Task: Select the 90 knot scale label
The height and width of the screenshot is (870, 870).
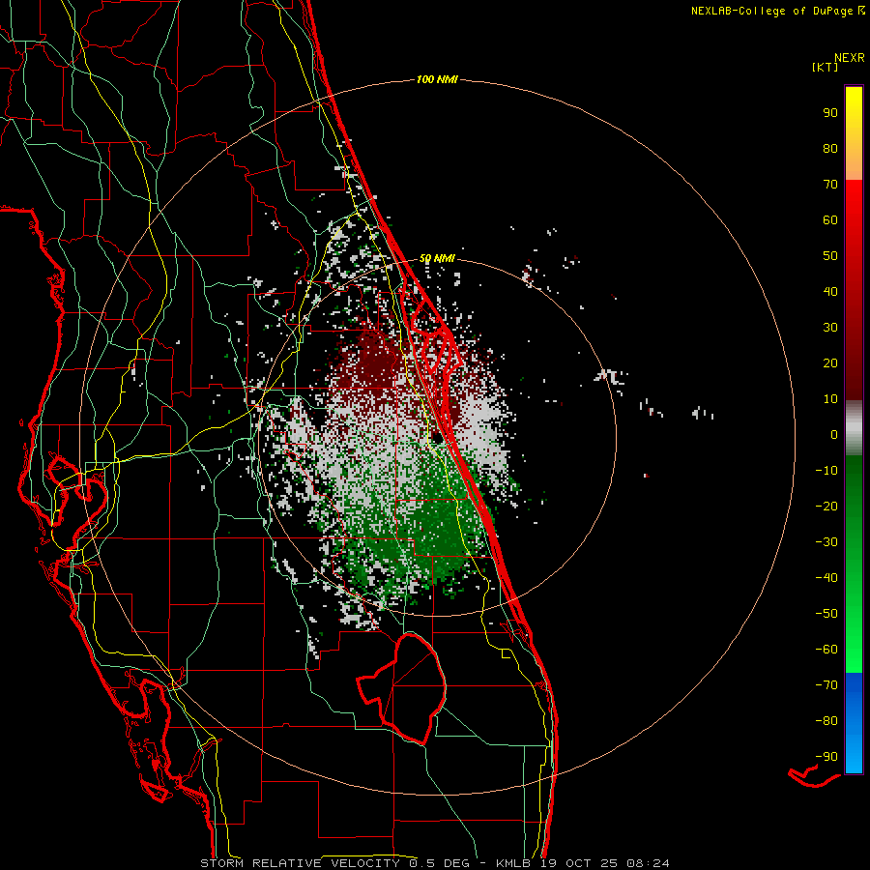Action: pyautogui.click(x=830, y=113)
